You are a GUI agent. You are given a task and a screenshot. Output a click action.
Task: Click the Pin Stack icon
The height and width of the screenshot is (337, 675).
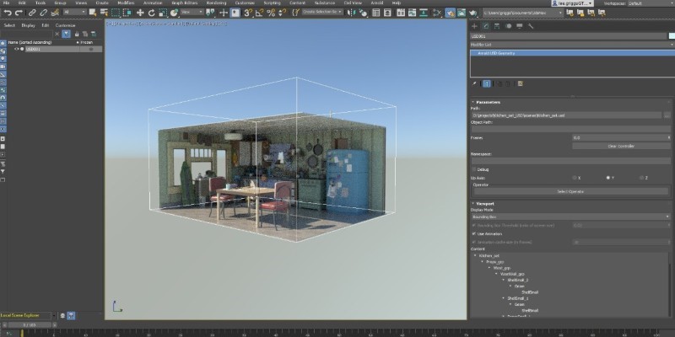tap(475, 83)
